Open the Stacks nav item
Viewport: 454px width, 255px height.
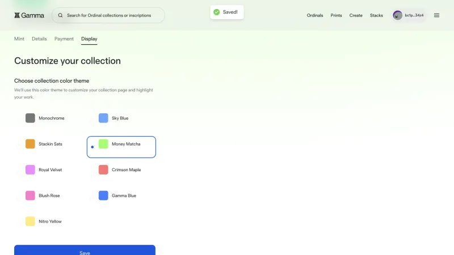(x=376, y=15)
